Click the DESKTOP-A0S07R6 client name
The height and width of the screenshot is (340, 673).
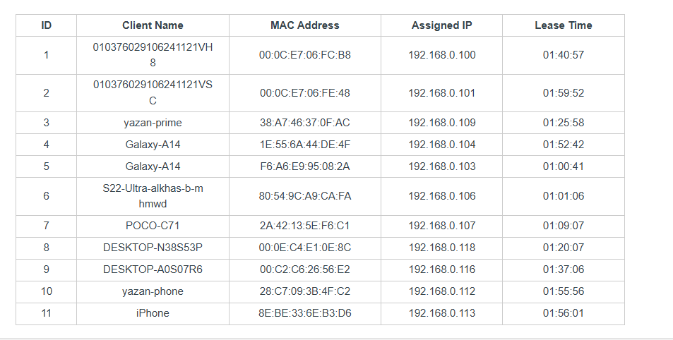pyautogui.click(x=153, y=269)
